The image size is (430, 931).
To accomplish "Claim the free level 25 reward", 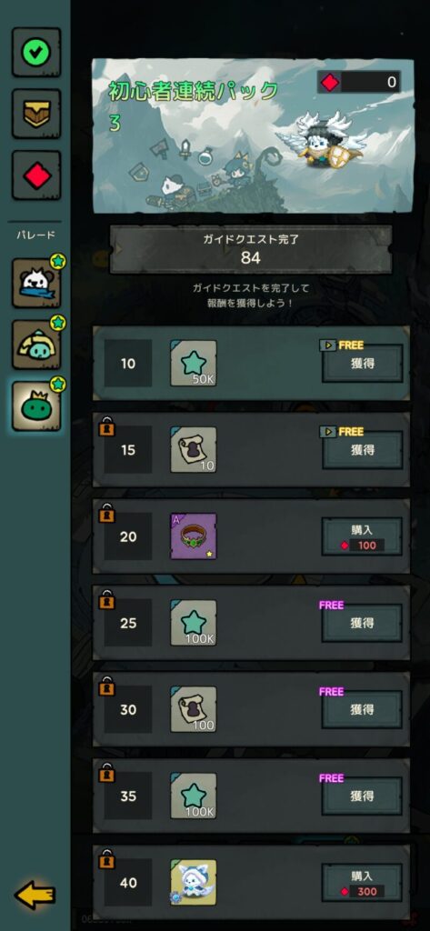I will [363, 624].
